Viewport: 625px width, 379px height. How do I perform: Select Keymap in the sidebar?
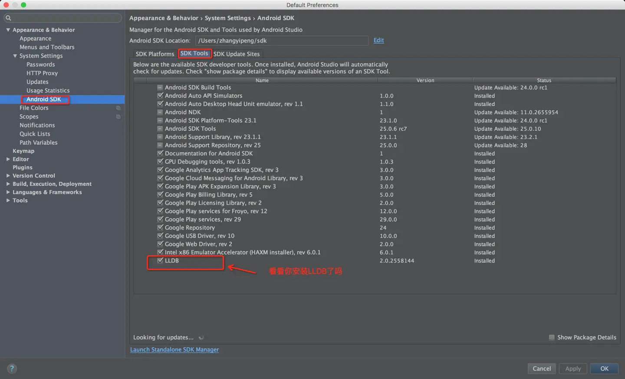pos(23,151)
